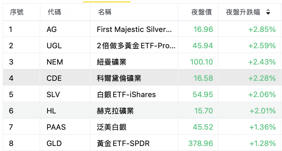This screenshot has width=282, height=151.
Task: Click the highlighted CDE 科爾黛倫礦業 row
Action: point(142,78)
